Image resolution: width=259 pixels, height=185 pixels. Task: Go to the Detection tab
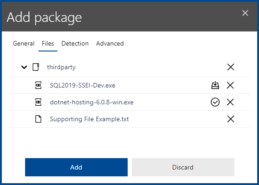point(75,44)
